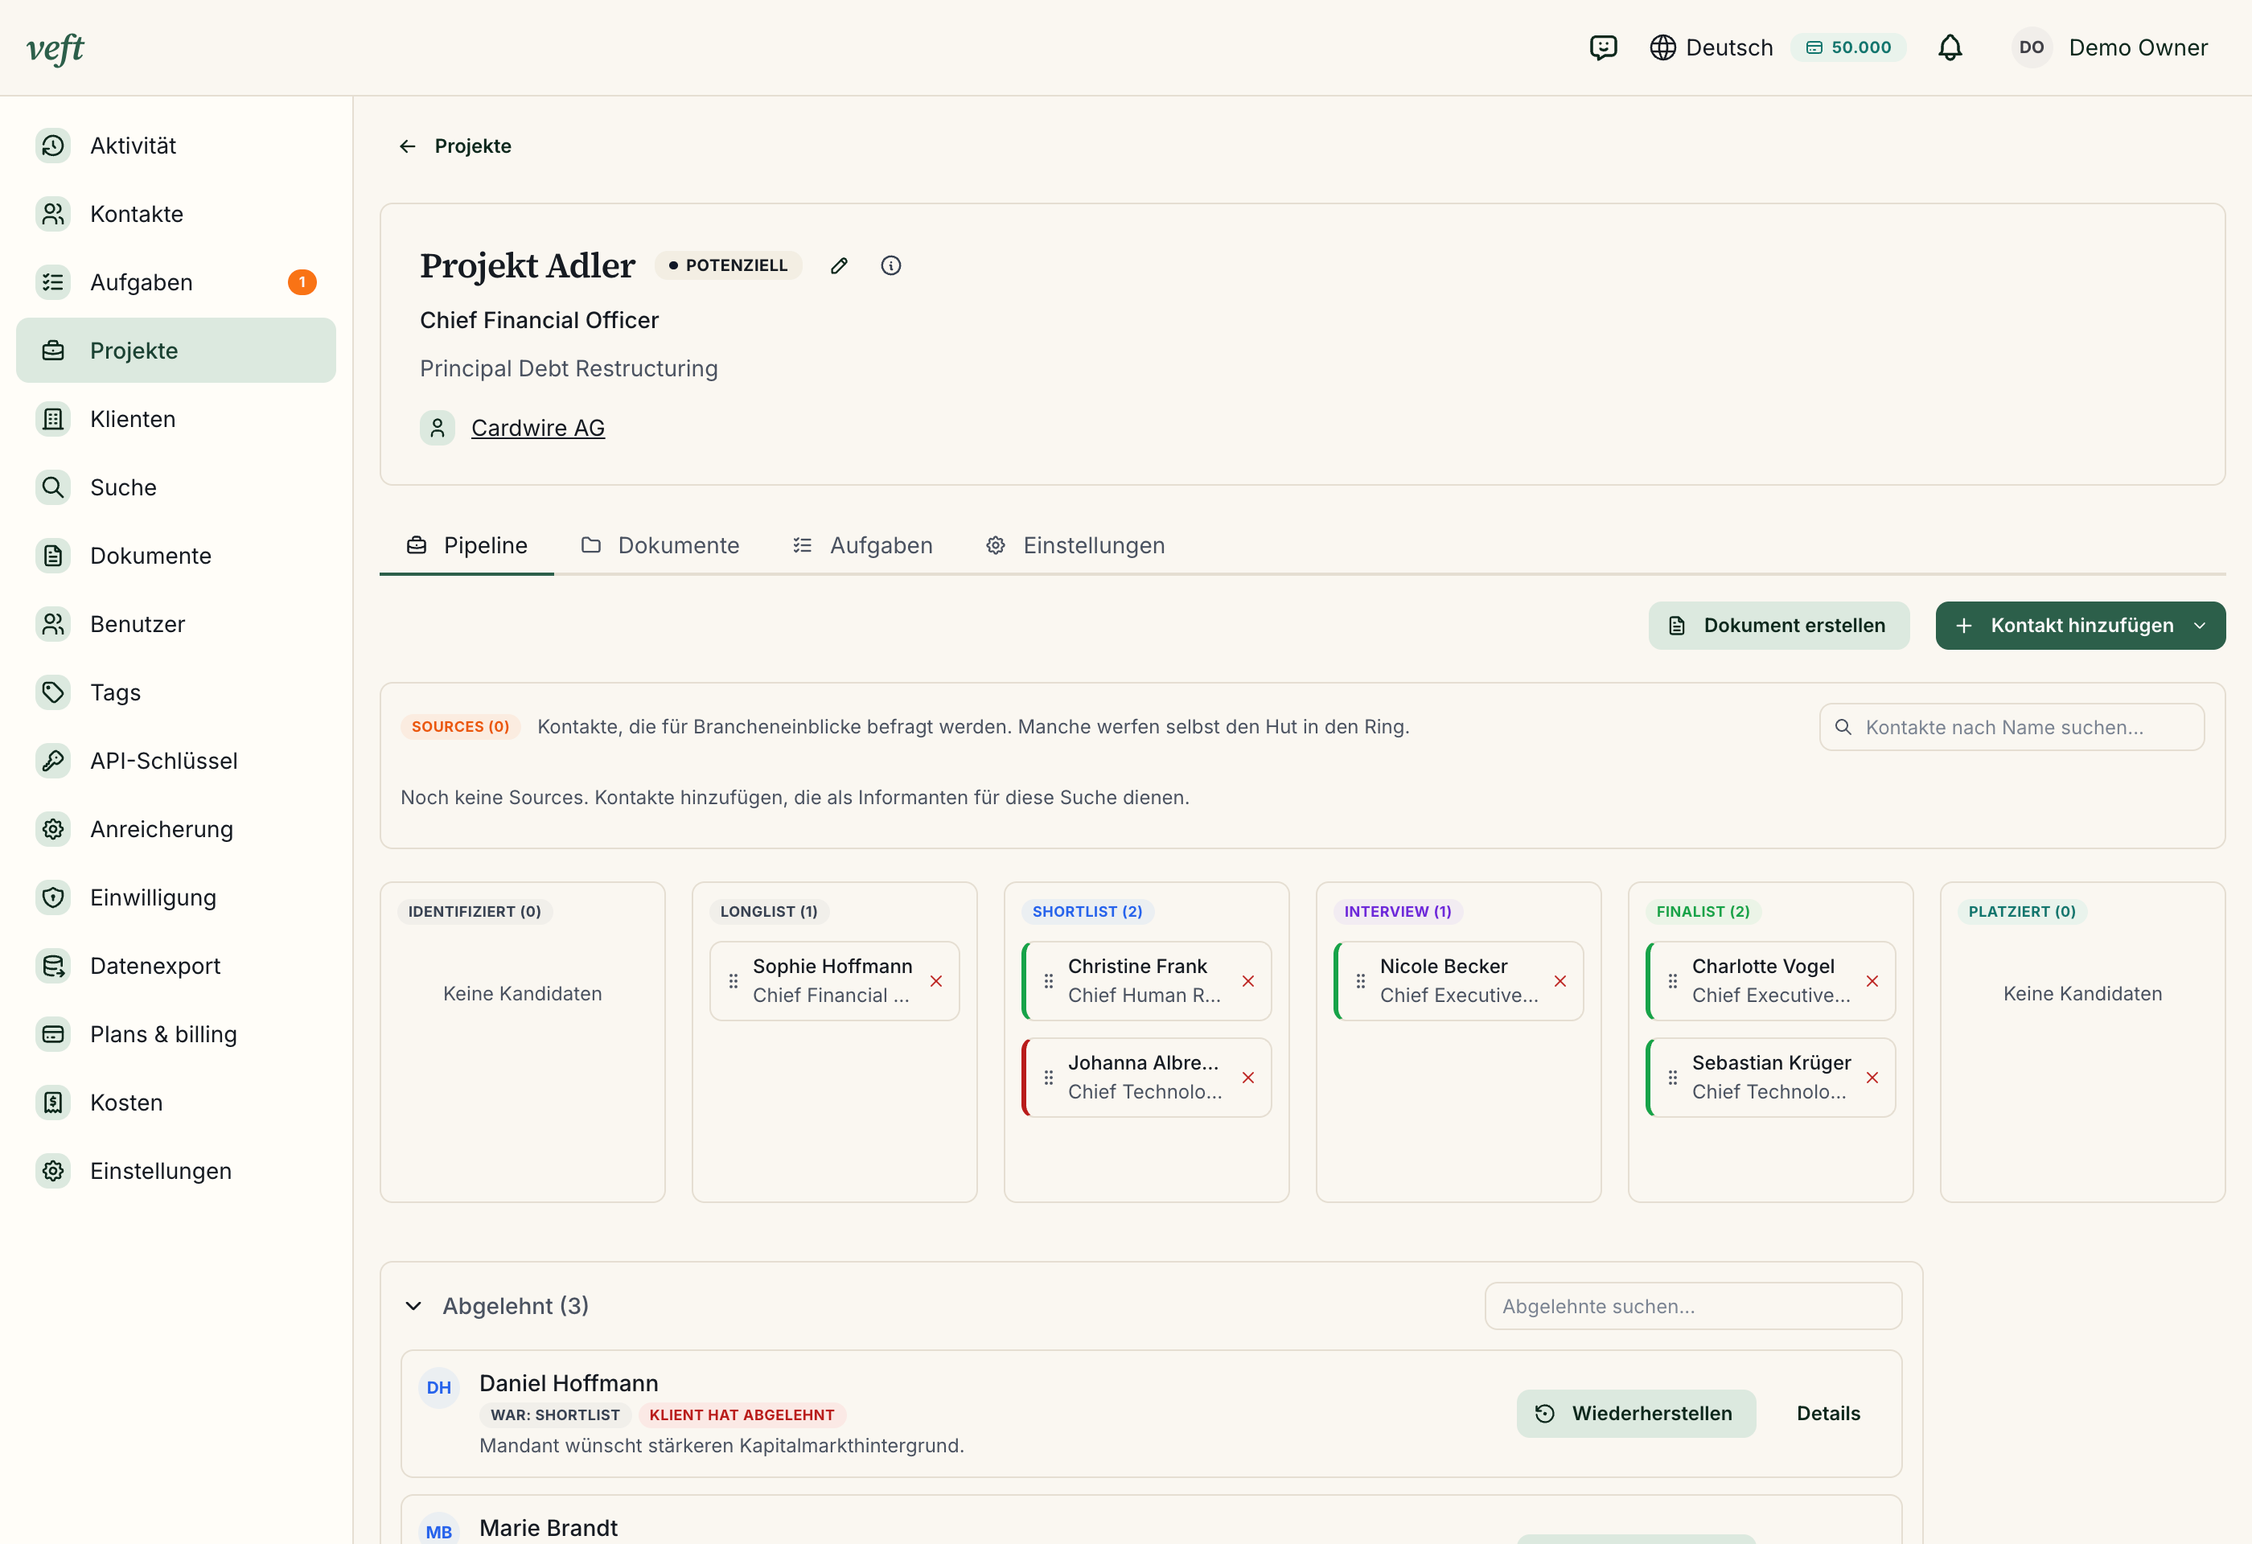Collapse the Abgelehnt (3) section

click(413, 1307)
